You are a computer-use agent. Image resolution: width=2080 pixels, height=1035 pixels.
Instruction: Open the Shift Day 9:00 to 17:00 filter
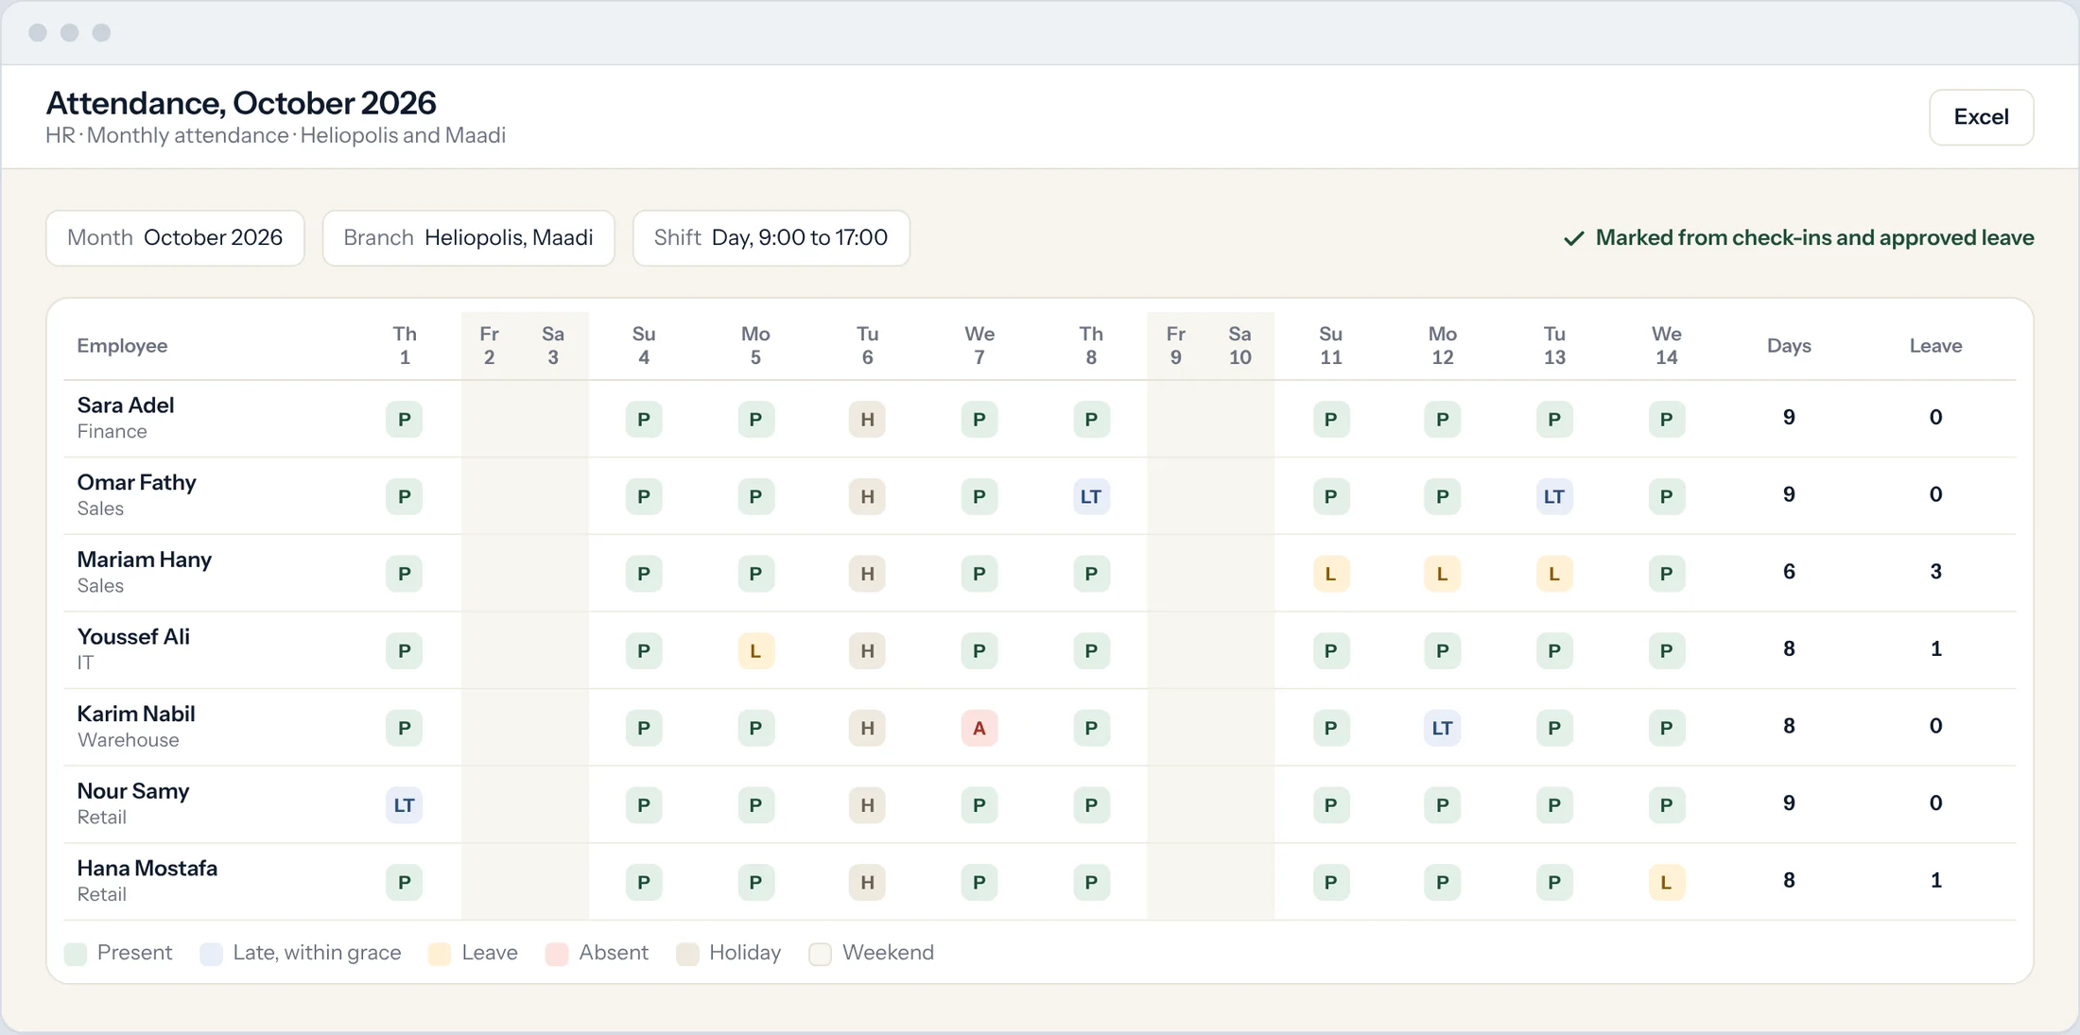tap(771, 237)
